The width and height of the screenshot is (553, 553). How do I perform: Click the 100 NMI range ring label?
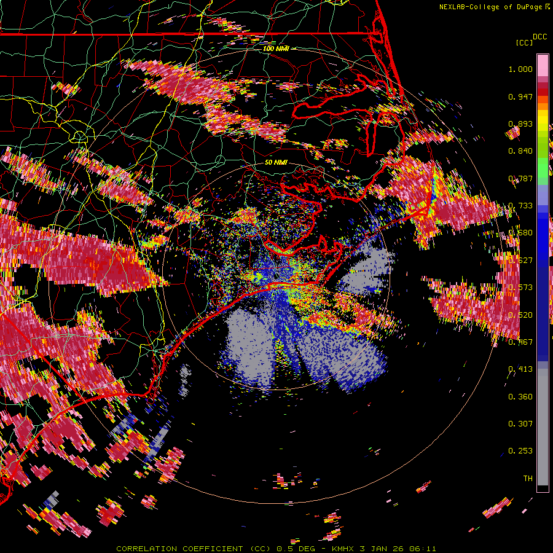[276, 49]
